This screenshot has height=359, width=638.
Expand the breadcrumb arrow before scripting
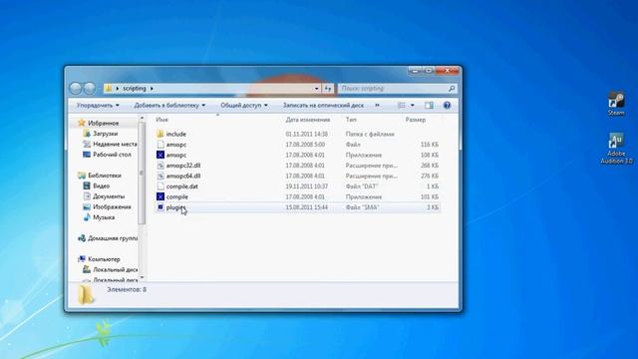coord(118,89)
